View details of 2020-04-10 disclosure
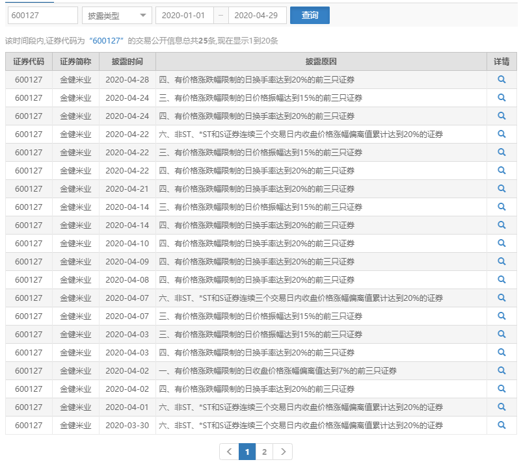Viewport: 521px width, 462px height. point(501,243)
